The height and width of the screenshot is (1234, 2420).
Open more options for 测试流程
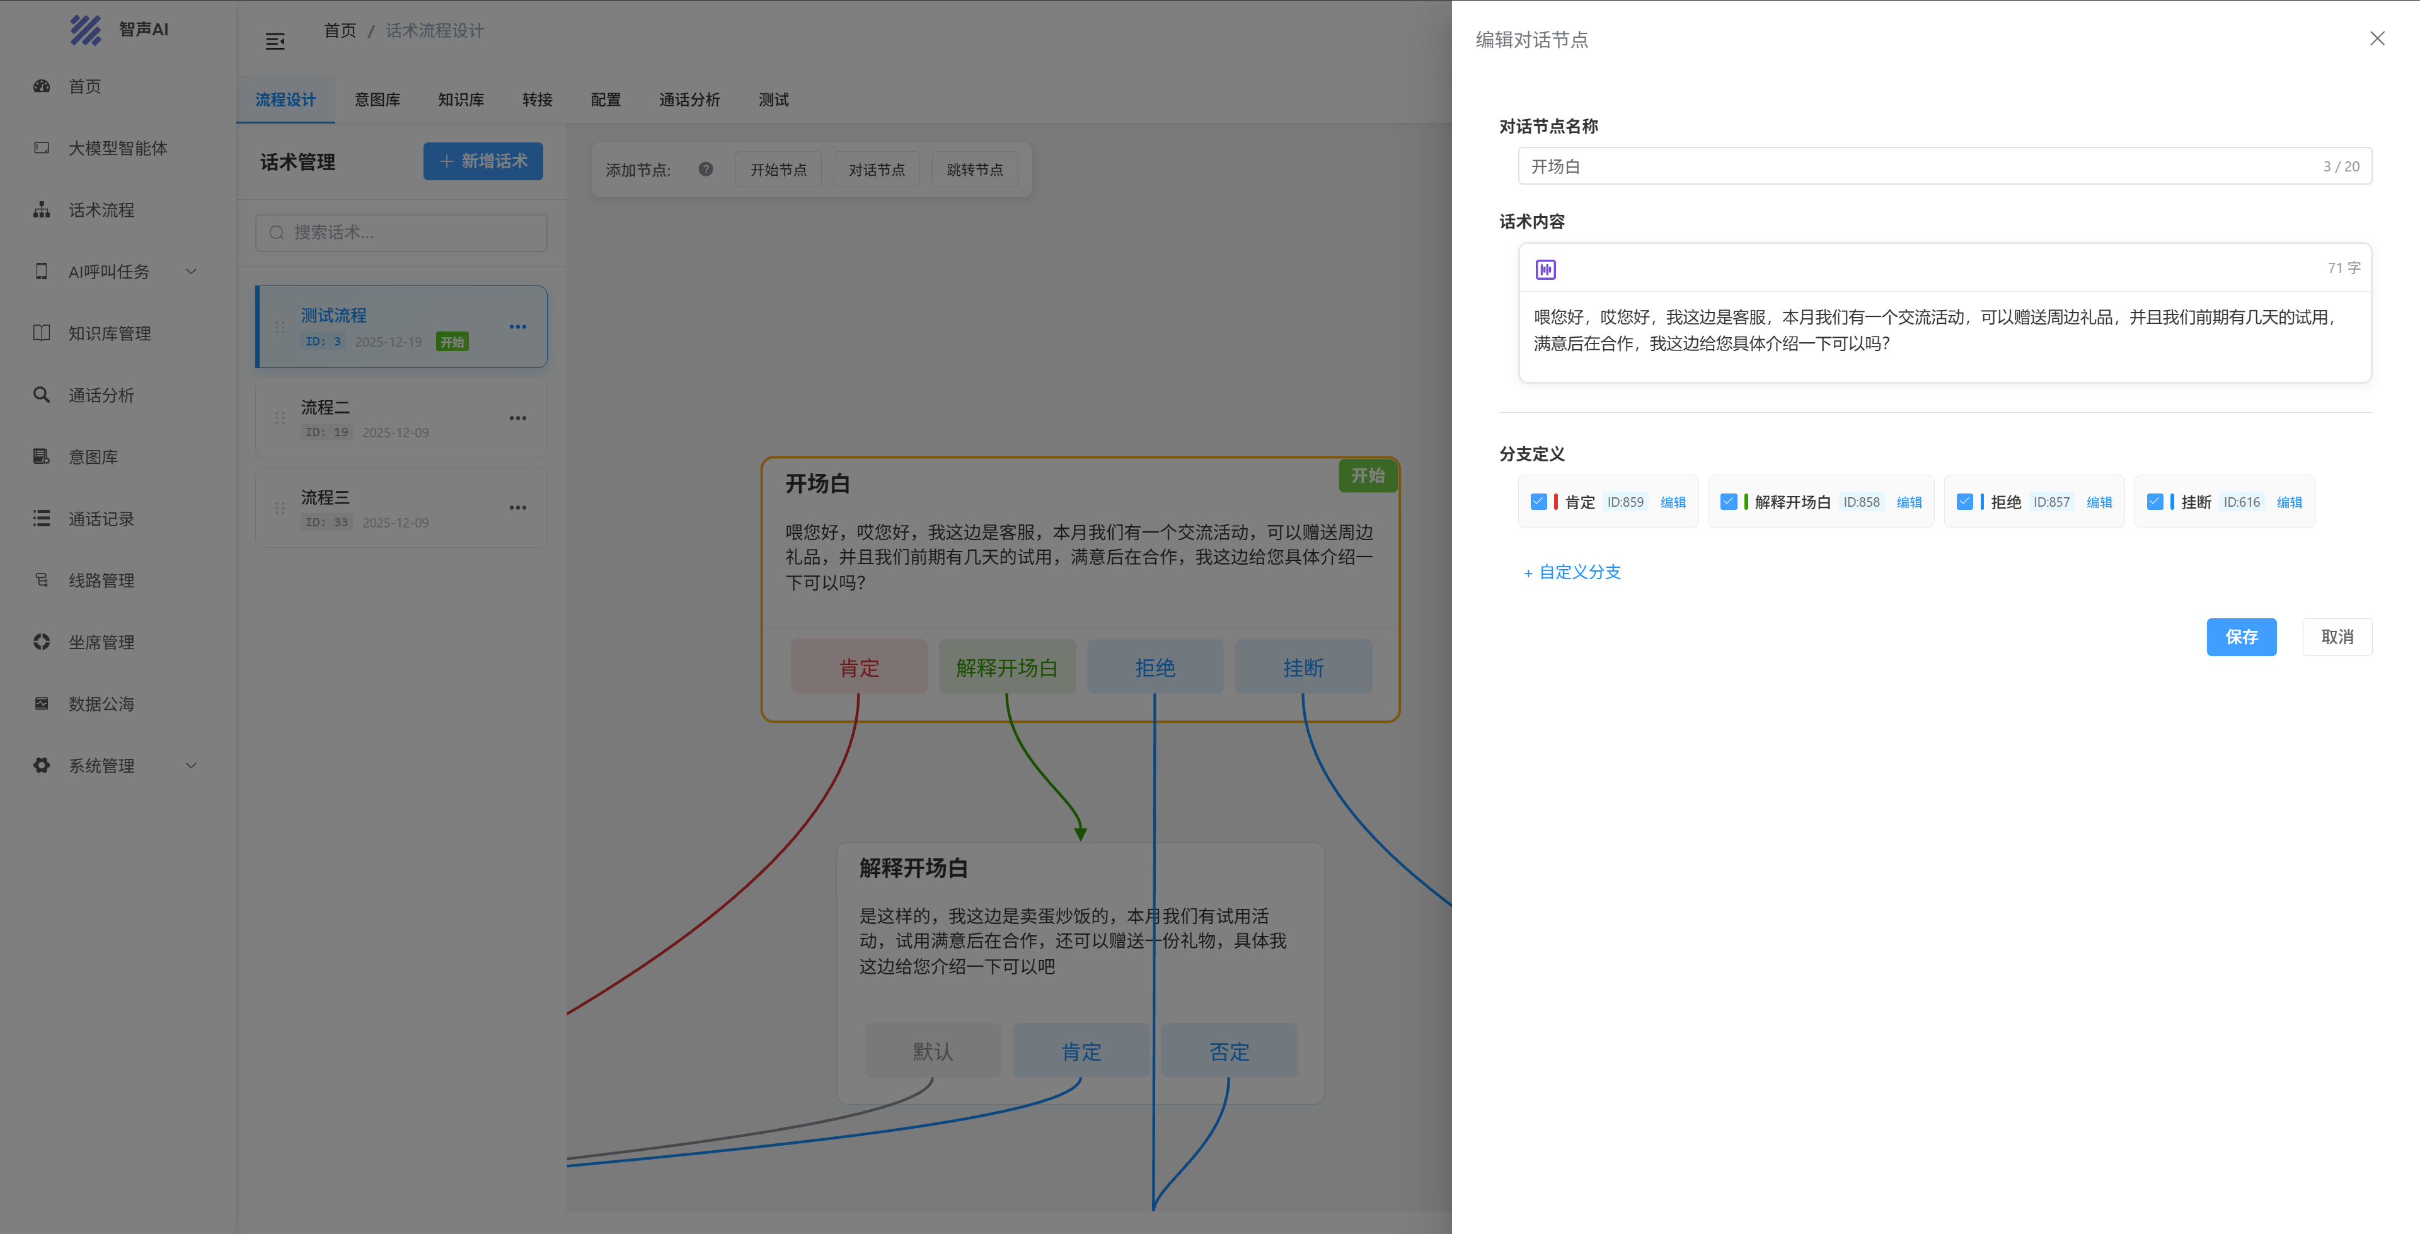pyautogui.click(x=517, y=327)
